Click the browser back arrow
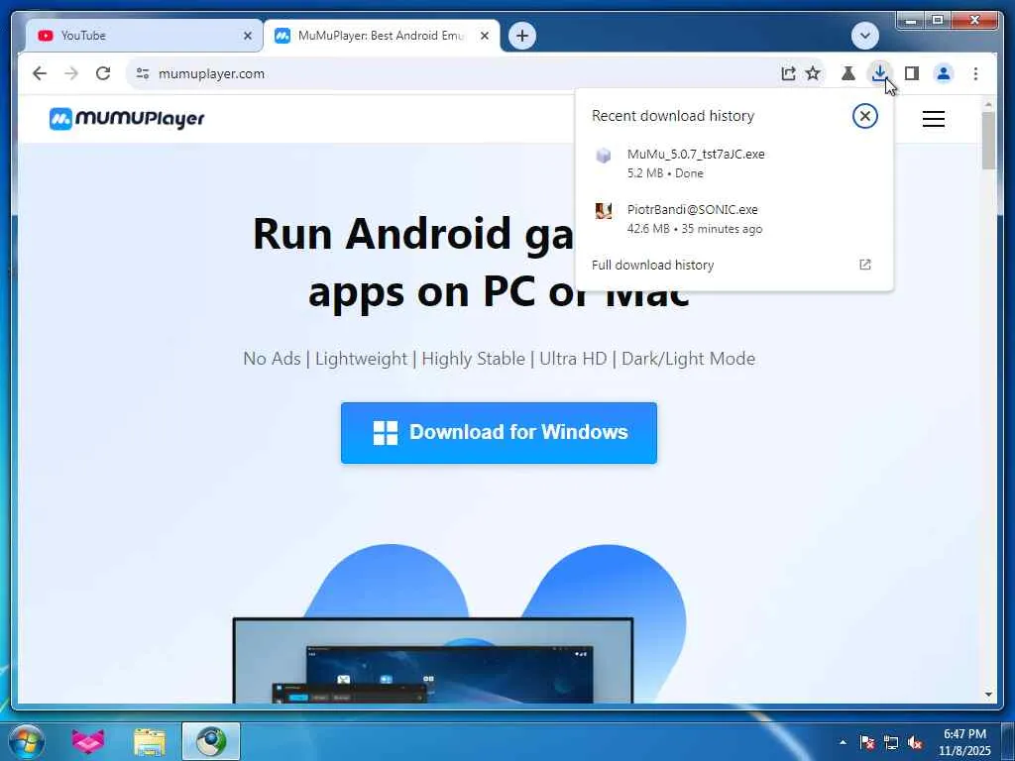Viewport: 1015px width, 761px height. 40,73
